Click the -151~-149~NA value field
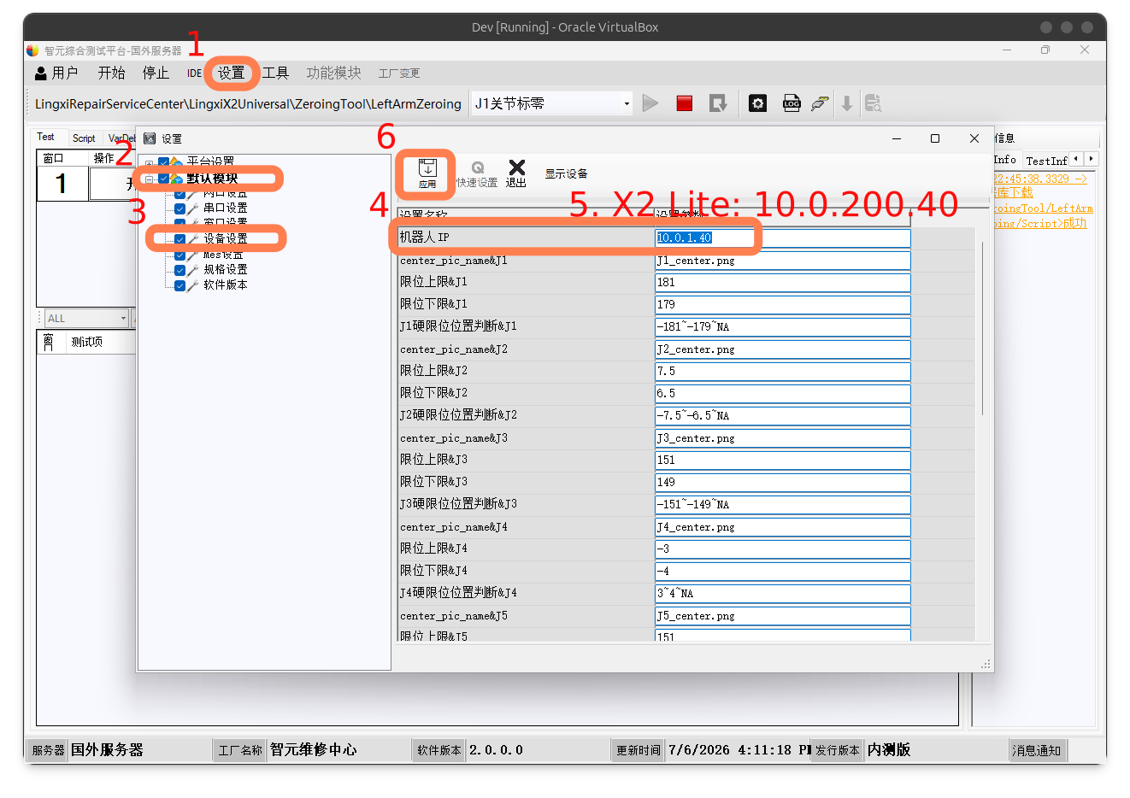Screen dimensions: 1130x798 point(782,505)
